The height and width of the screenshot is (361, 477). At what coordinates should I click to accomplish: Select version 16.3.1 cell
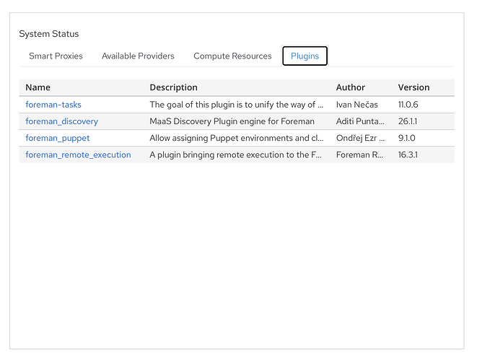[x=408, y=155]
